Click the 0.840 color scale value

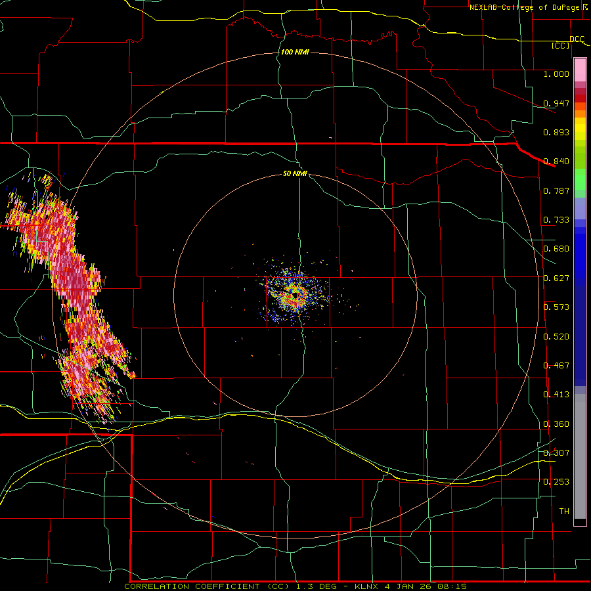click(x=556, y=162)
